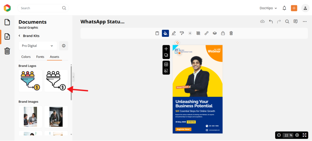
Task: Click the Unleashing Your Business Potential heading
Action: click(x=194, y=104)
